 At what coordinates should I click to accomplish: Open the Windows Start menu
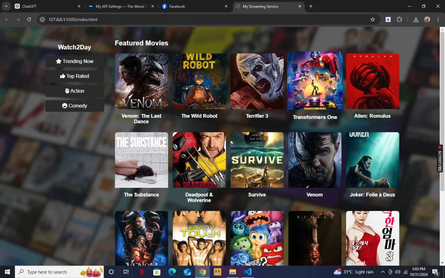(x=7, y=272)
